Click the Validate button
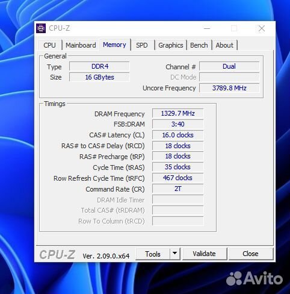 coord(205,254)
